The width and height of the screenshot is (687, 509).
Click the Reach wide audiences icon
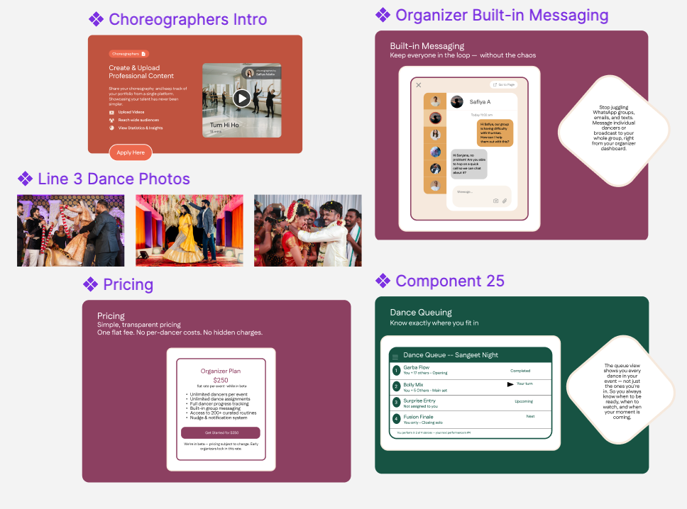pyautogui.click(x=111, y=120)
